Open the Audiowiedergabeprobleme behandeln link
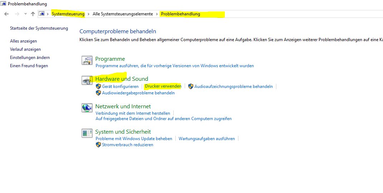The height and width of the screenshot is (193, 383). (138, 93)
